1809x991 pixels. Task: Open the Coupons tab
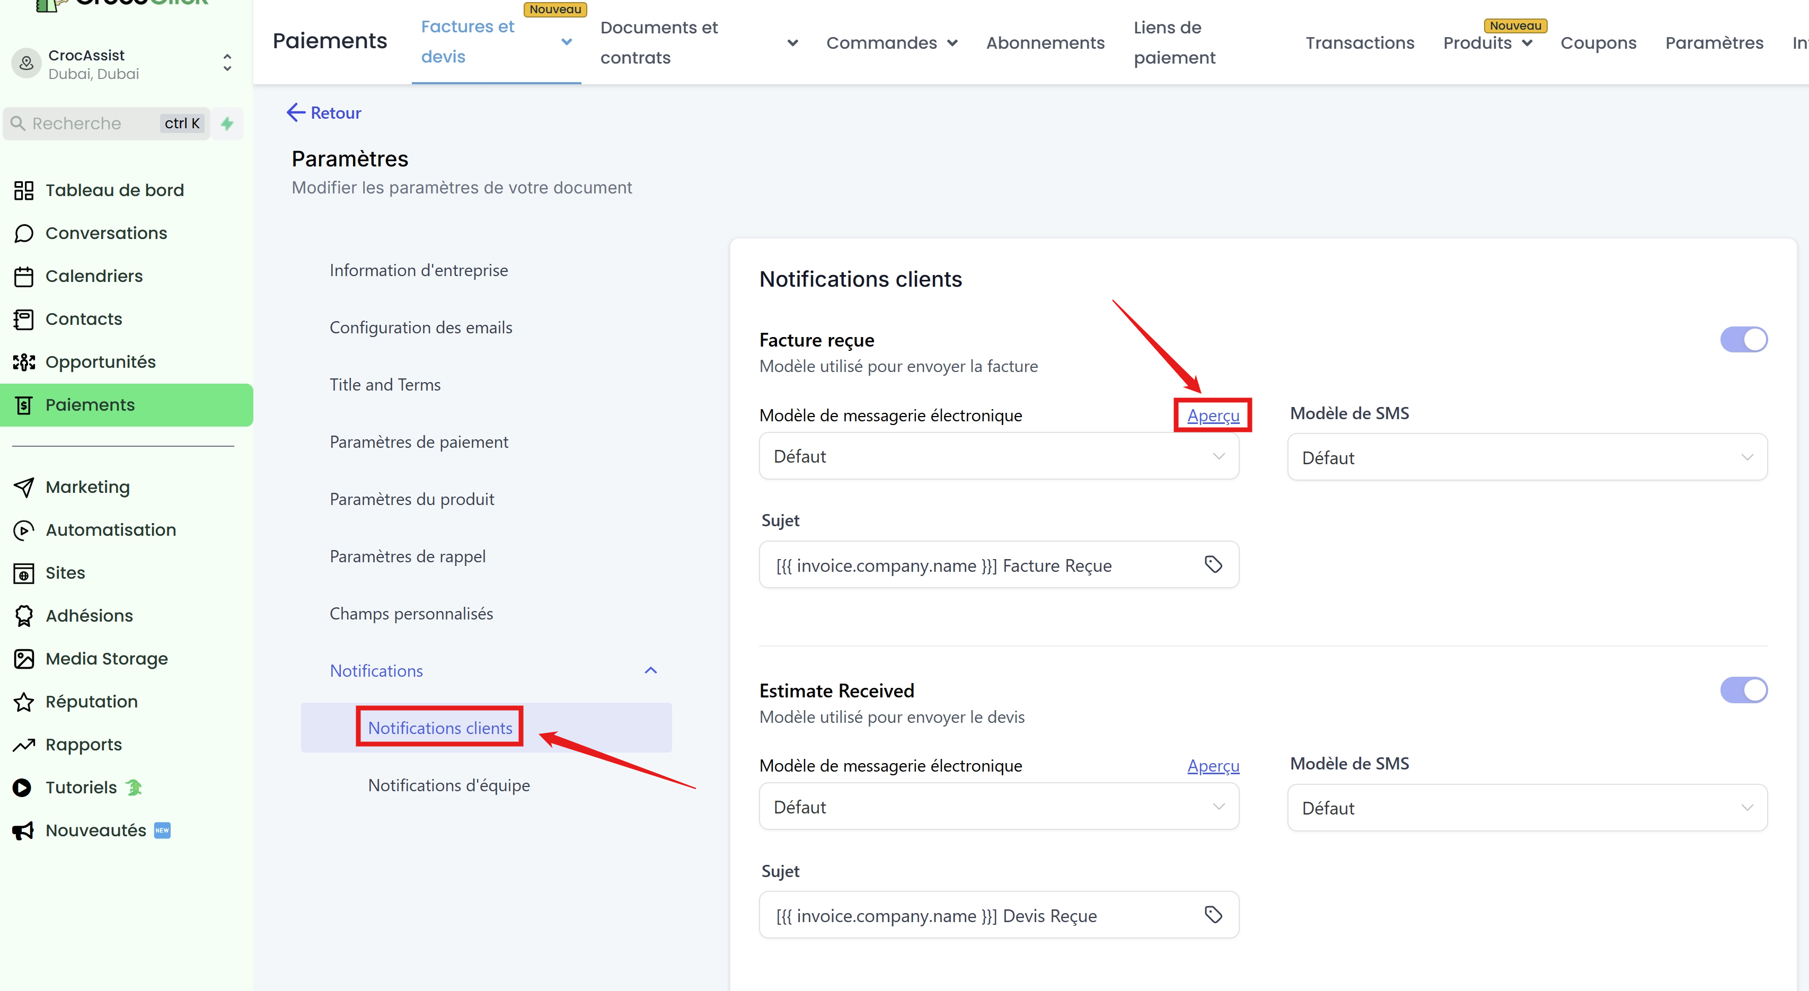point(1599,43)
